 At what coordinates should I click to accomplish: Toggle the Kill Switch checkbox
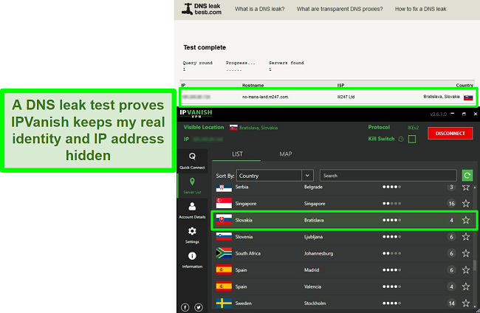(412, 140)
